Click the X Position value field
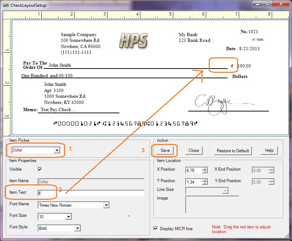The height and width of the screenshot is (241, 292). tap(194, 170)
